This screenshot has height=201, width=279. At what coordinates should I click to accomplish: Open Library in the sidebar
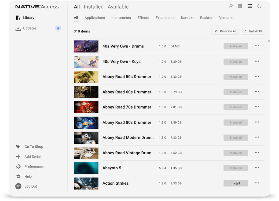29,18
